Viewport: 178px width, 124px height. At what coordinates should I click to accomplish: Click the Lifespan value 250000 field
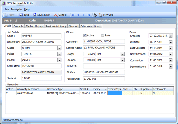(89, 60)
